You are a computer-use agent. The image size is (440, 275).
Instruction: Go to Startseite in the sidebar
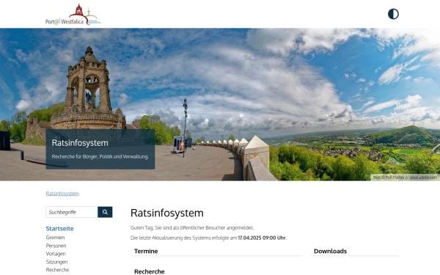tap(60, 228)
